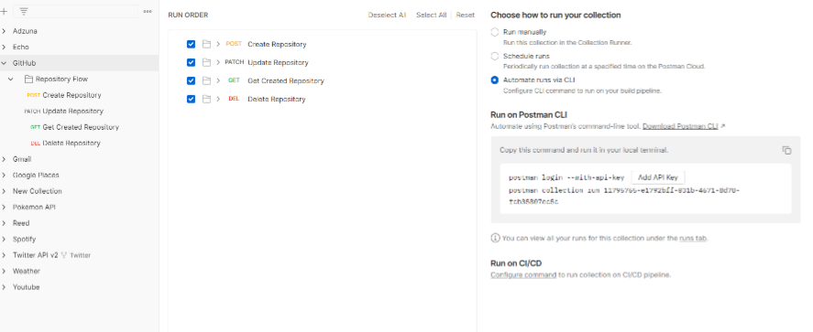Open Download Postman CLI link
The width and height of the screenshot is (813, 332).
coord(680,126)
